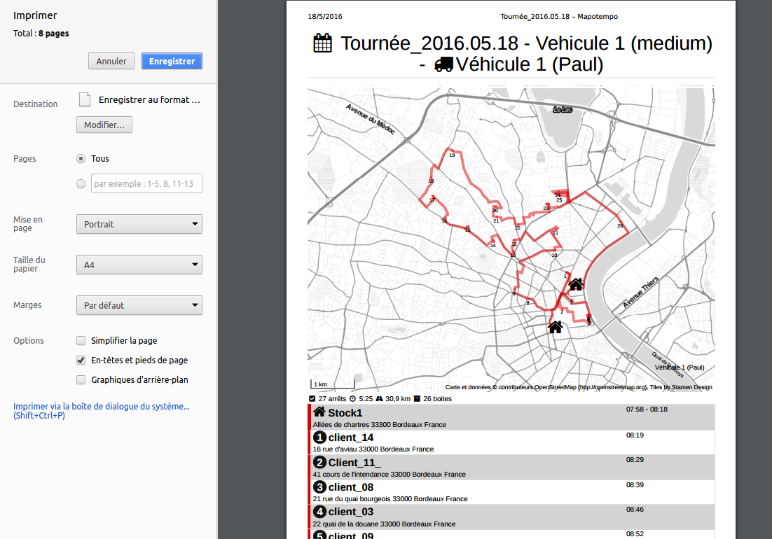Click the 'Total : 8 pages' text
The image size is (772, 539).
click(41, 34)
